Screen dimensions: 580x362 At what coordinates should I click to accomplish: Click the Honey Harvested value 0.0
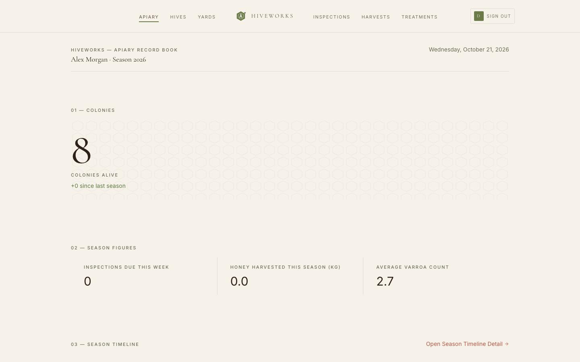(239, 281)
